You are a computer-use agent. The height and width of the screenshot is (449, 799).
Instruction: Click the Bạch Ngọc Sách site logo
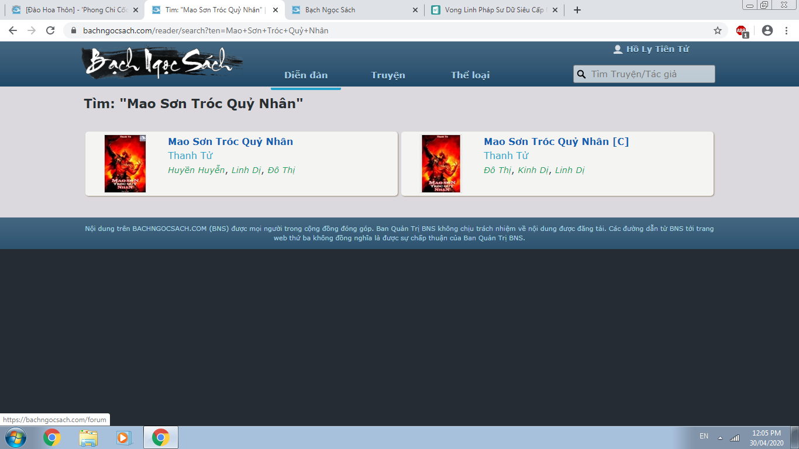(x=162, y=63)
